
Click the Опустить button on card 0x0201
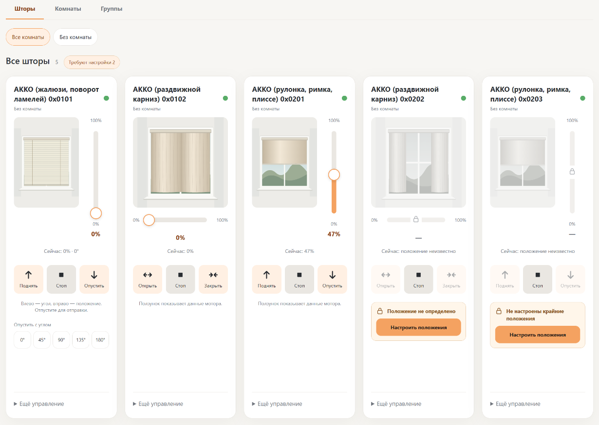pyautogui.click(x=332, y=279)
